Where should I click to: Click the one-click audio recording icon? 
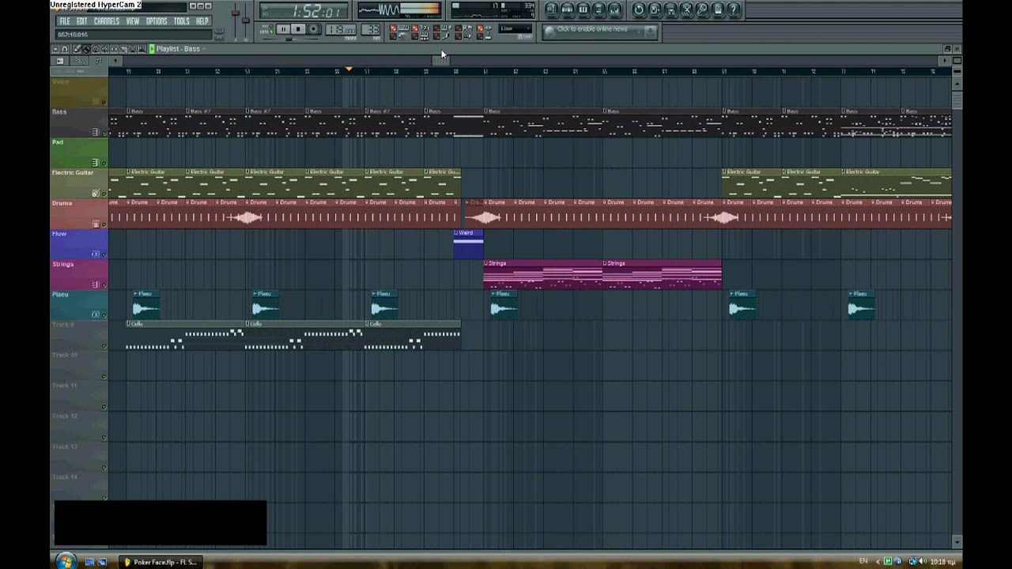686,9
